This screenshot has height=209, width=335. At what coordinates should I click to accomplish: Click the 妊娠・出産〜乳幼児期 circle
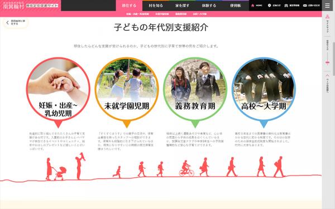58,89
